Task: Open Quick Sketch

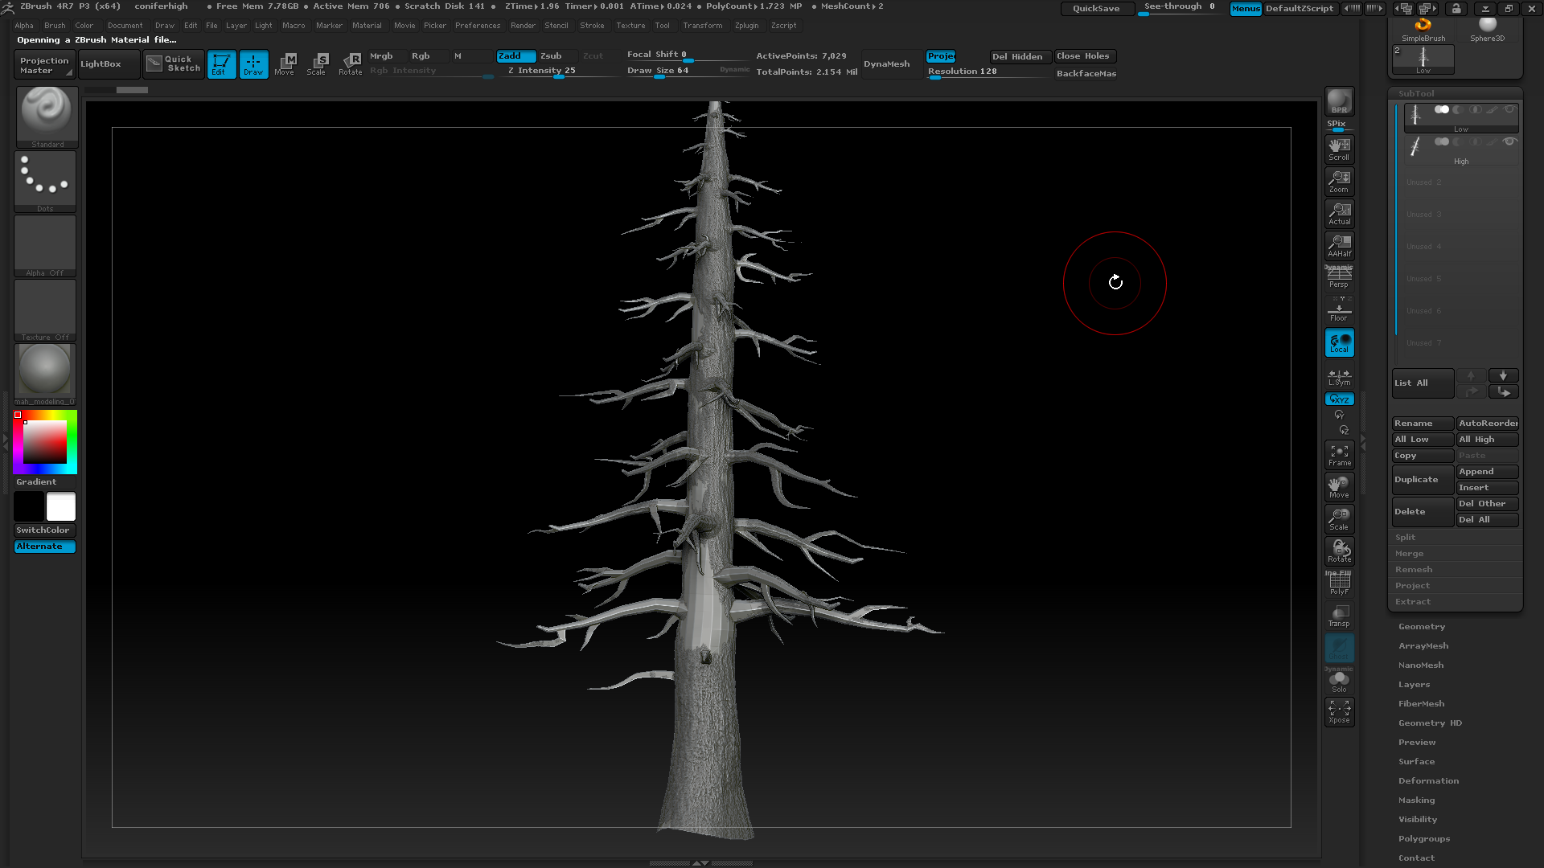Action: coord(174,64)
